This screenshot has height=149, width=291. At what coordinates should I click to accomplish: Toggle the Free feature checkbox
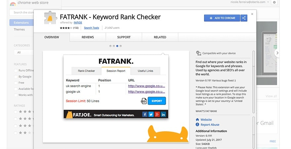16,83
